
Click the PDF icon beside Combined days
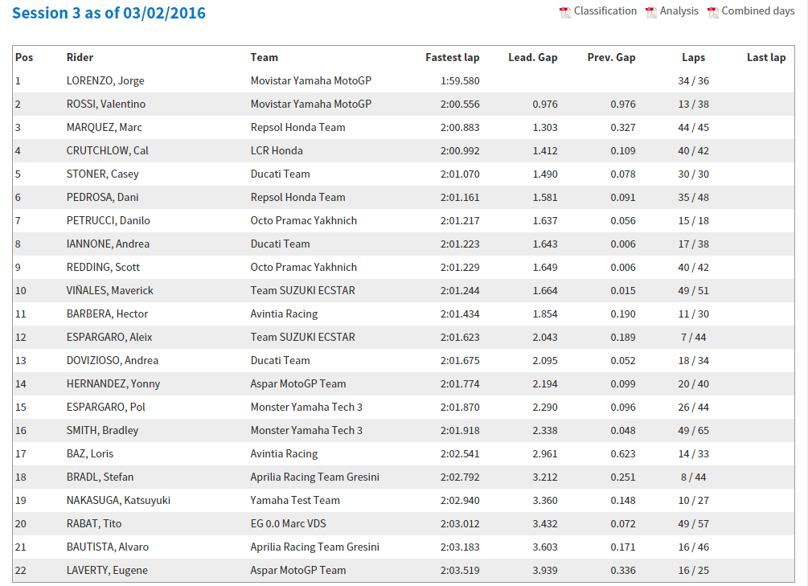click(712, 12)
